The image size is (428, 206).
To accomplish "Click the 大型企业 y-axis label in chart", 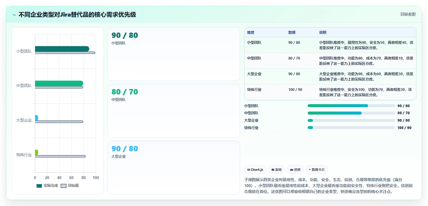I will tap(24, 120).
